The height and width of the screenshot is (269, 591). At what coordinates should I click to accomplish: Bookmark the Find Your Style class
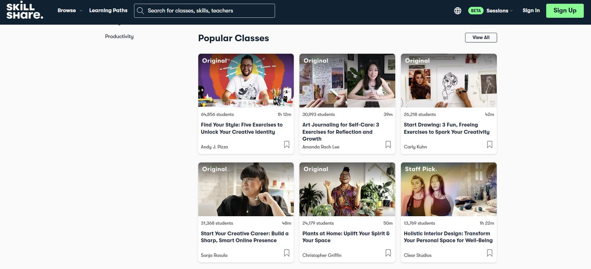pos(286,144)
